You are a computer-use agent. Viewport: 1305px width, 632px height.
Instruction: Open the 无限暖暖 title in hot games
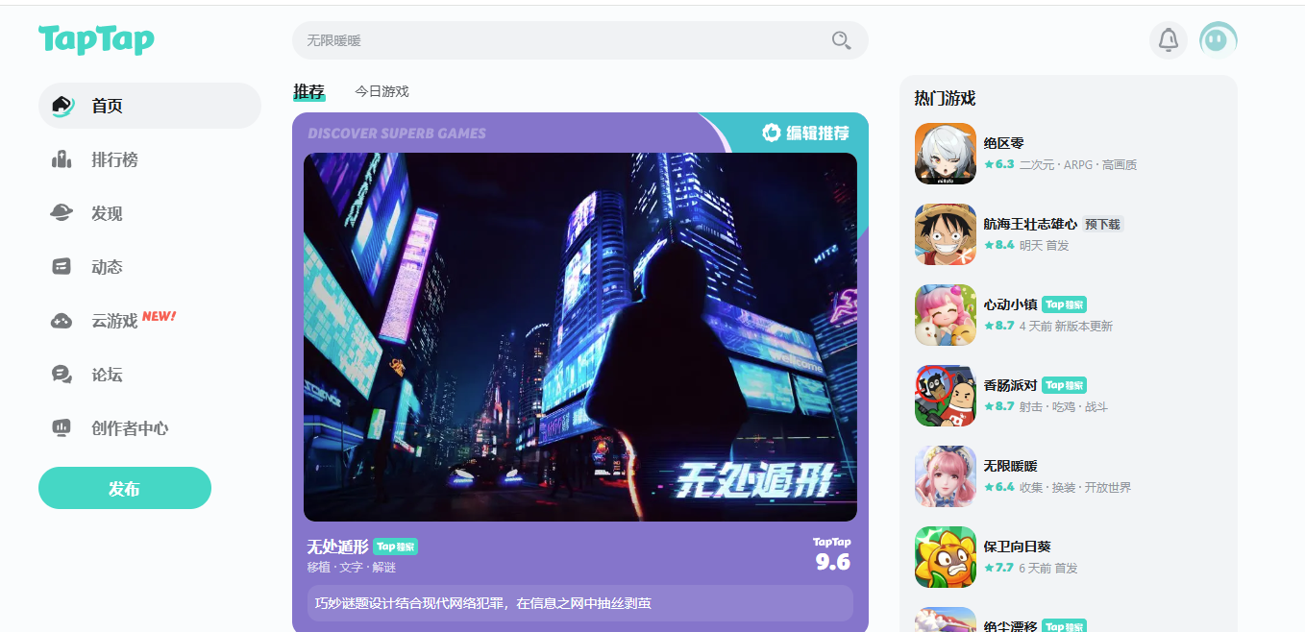click(1011, 466)
